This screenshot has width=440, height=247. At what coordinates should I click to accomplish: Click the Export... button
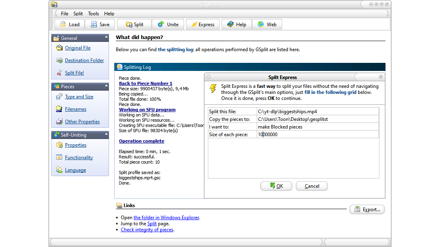click(x=367, y=210)
